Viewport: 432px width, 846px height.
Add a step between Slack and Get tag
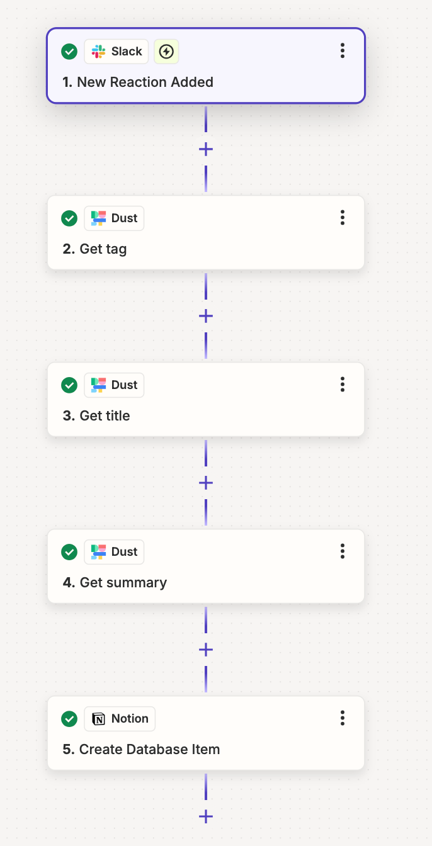[x=206, y=149]
